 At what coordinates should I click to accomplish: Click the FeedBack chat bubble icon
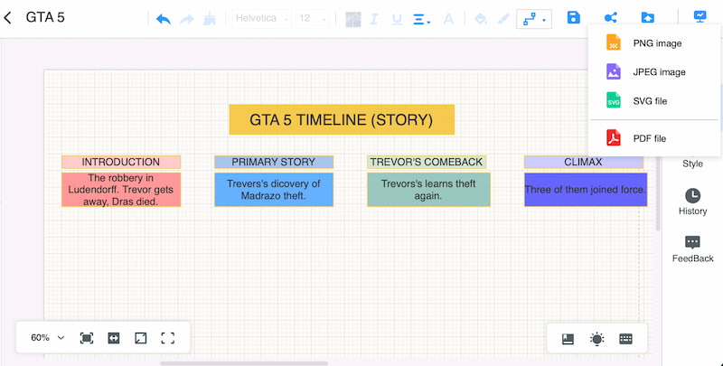coord(692,242)
